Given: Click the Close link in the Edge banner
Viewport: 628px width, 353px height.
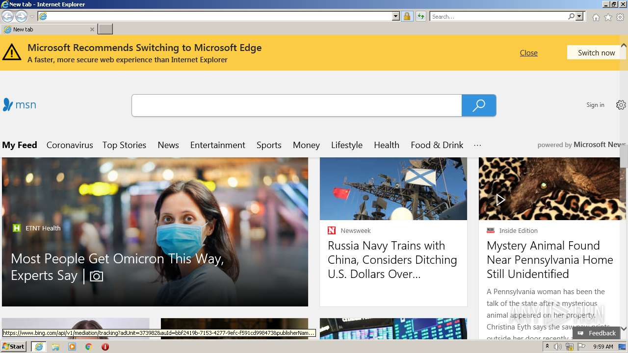Looking at the screenshot, I should [x=528, y=53].
